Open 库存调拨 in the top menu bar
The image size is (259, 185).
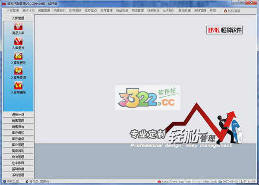(75, 10)
